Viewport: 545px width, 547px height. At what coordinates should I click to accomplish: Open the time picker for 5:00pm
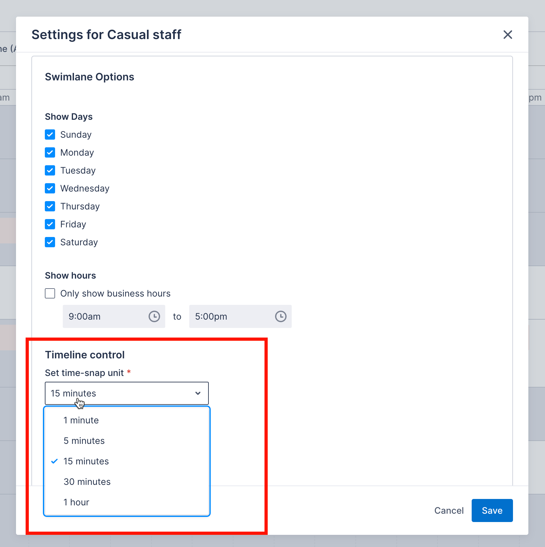click(281, 316)
